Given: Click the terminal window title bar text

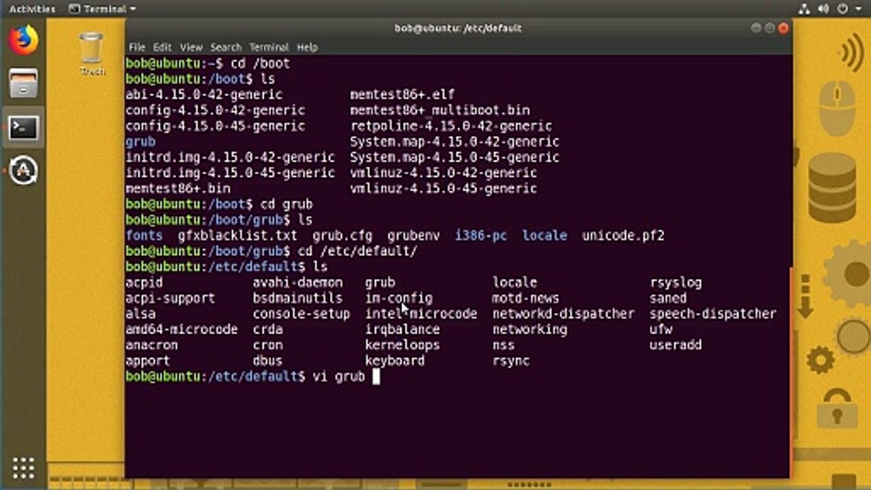Looking at the screenshot, I should (458, 28).
